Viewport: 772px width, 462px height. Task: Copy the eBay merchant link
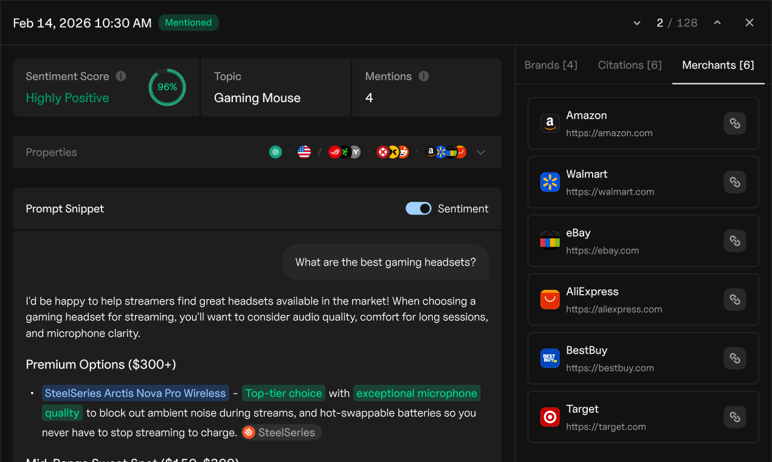(735, 241)
